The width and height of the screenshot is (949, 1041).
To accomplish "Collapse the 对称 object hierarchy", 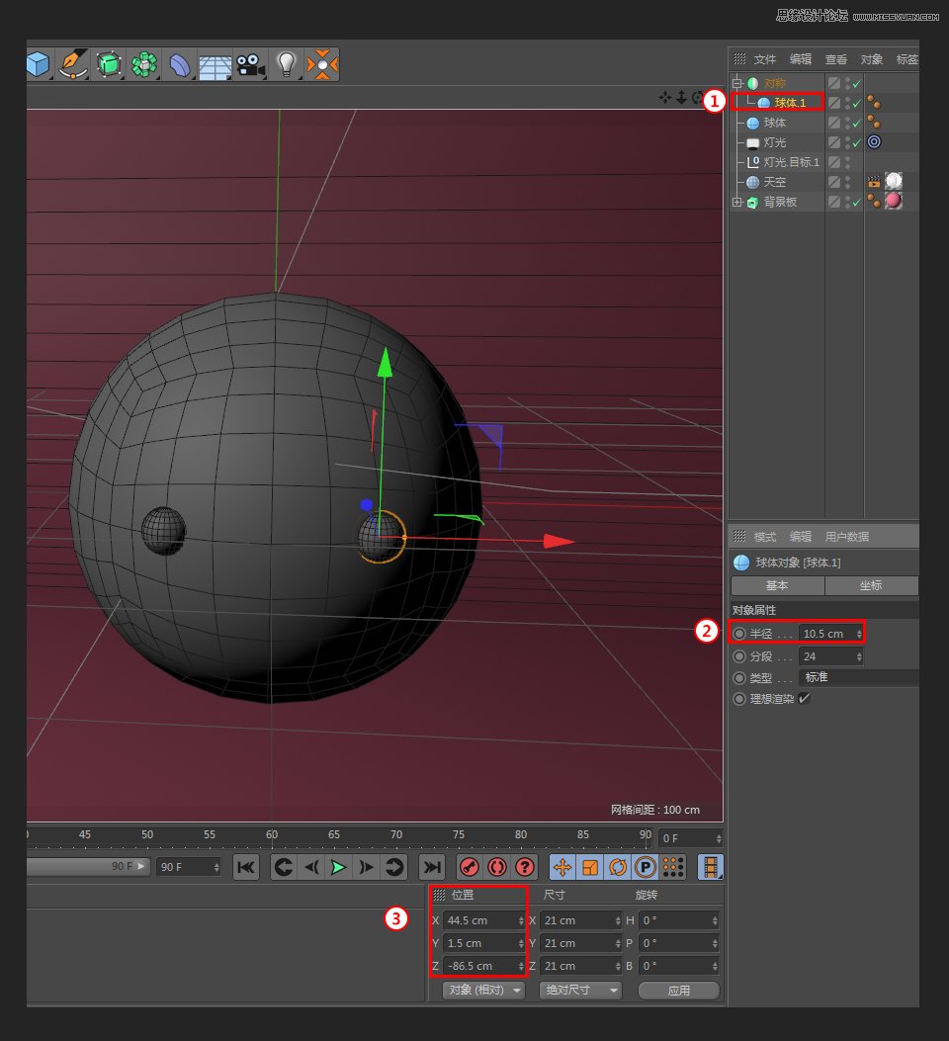I will tap(735, 82).
